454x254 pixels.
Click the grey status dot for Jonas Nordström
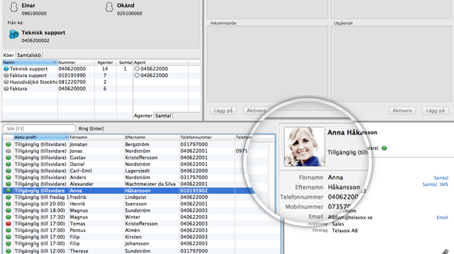[x=8, y=151]
